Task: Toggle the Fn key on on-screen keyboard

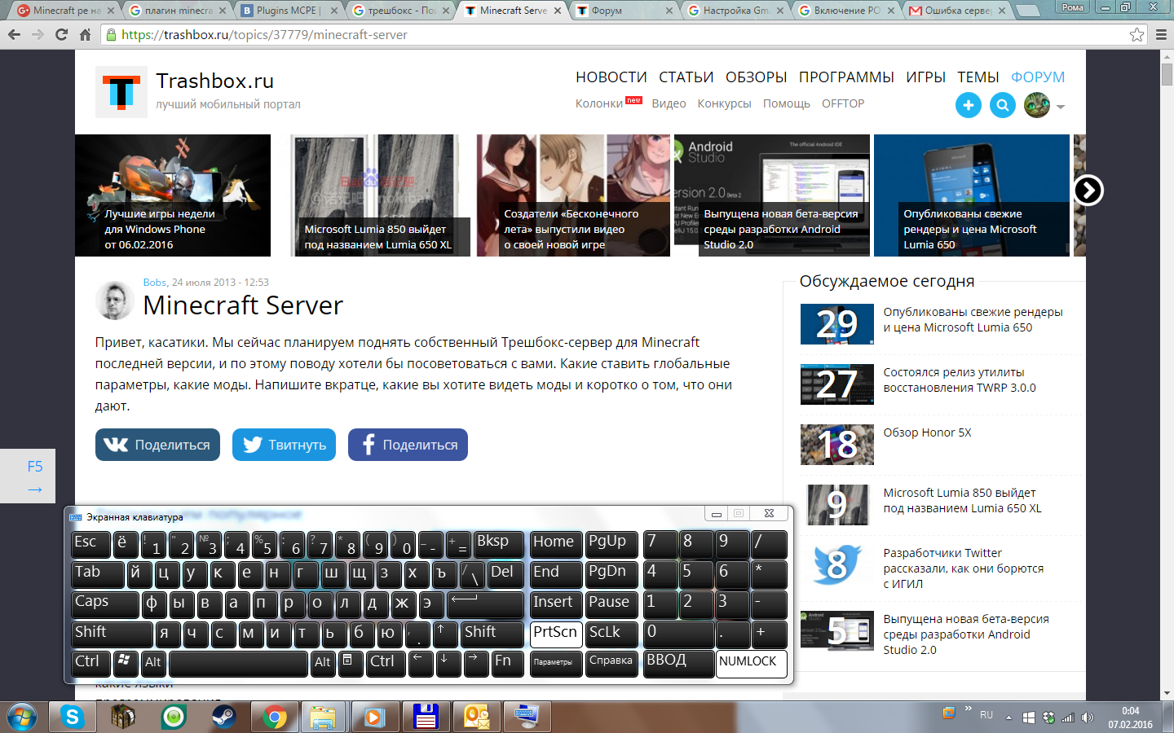Action: click(x=508, y=664)
